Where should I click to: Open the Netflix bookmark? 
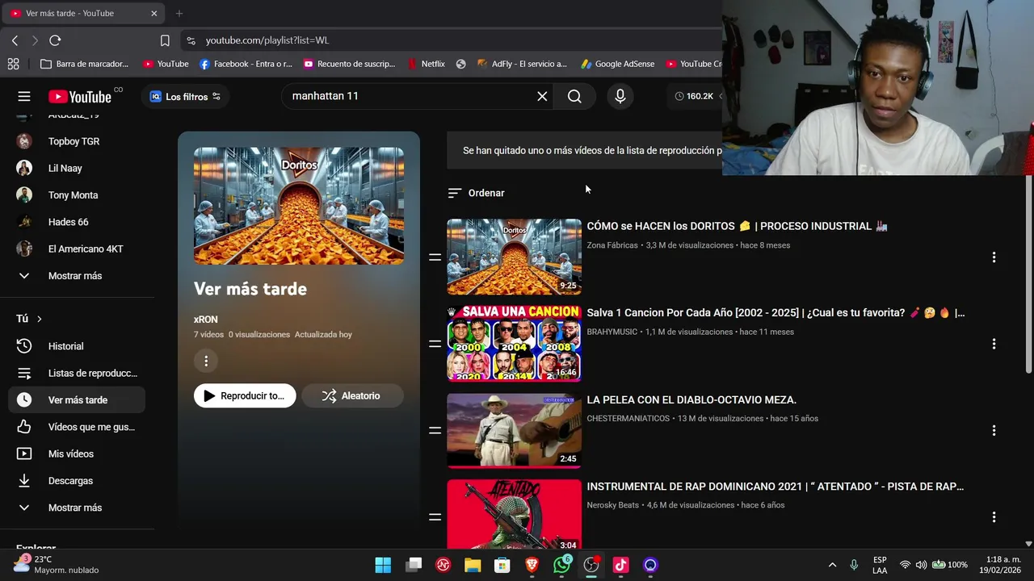427,64
